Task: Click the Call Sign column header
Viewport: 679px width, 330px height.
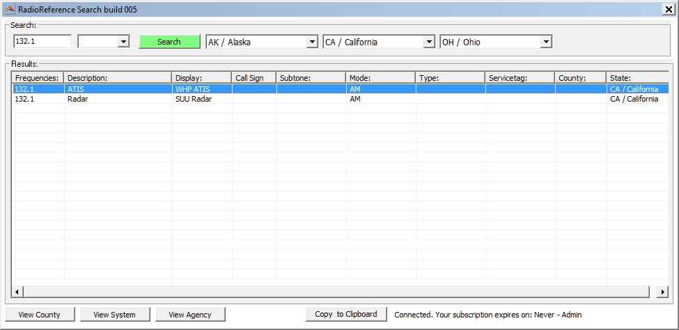Action: coord(253,78)
